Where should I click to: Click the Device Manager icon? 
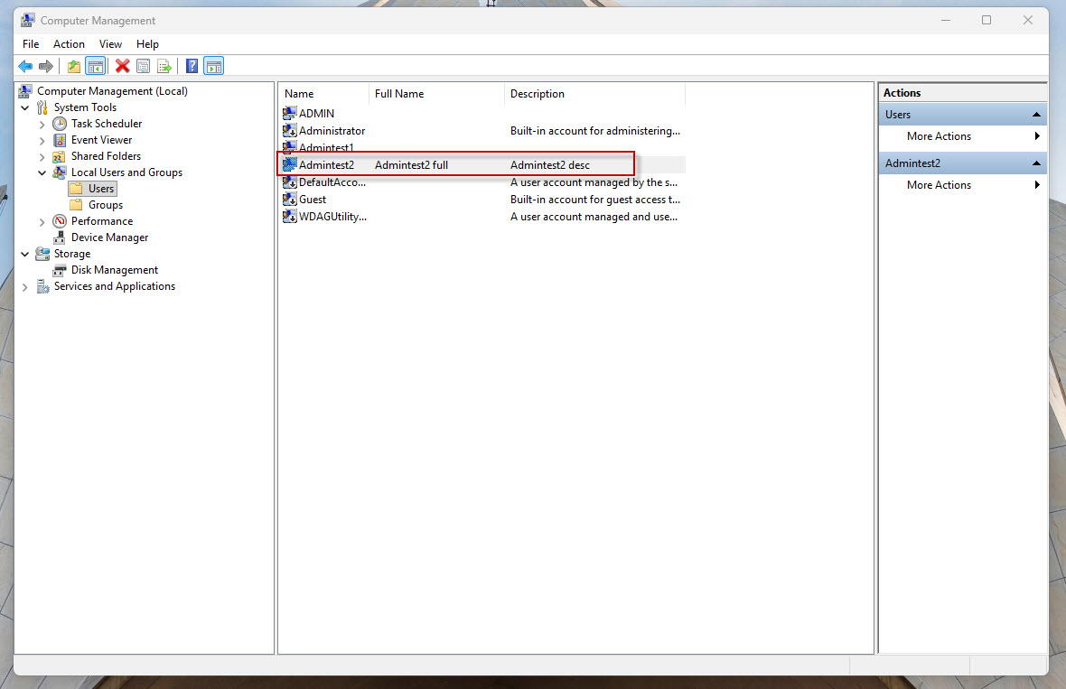[60, 237]
